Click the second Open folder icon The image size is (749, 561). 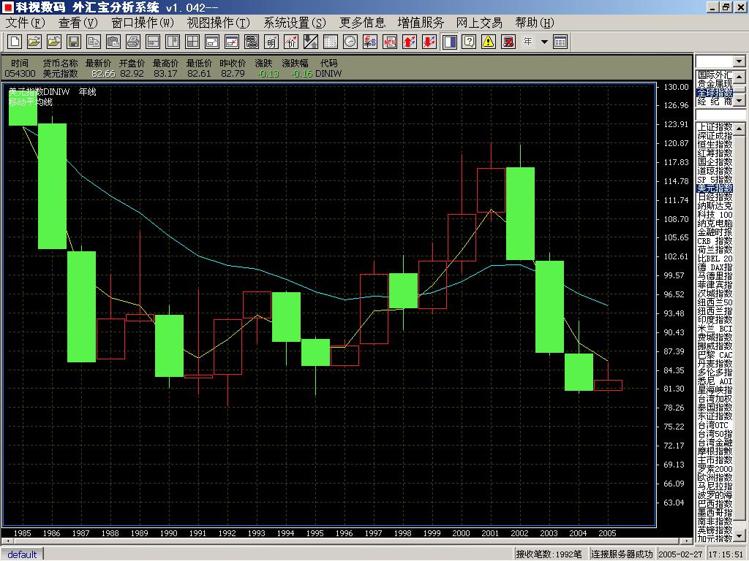54,42
